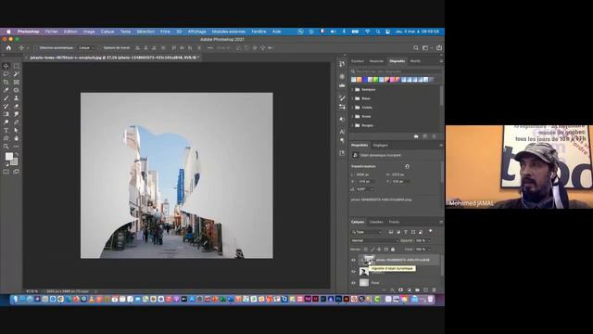593x334 pixels.
Task: Toggle lock transparent pixels
Action: 365,250
